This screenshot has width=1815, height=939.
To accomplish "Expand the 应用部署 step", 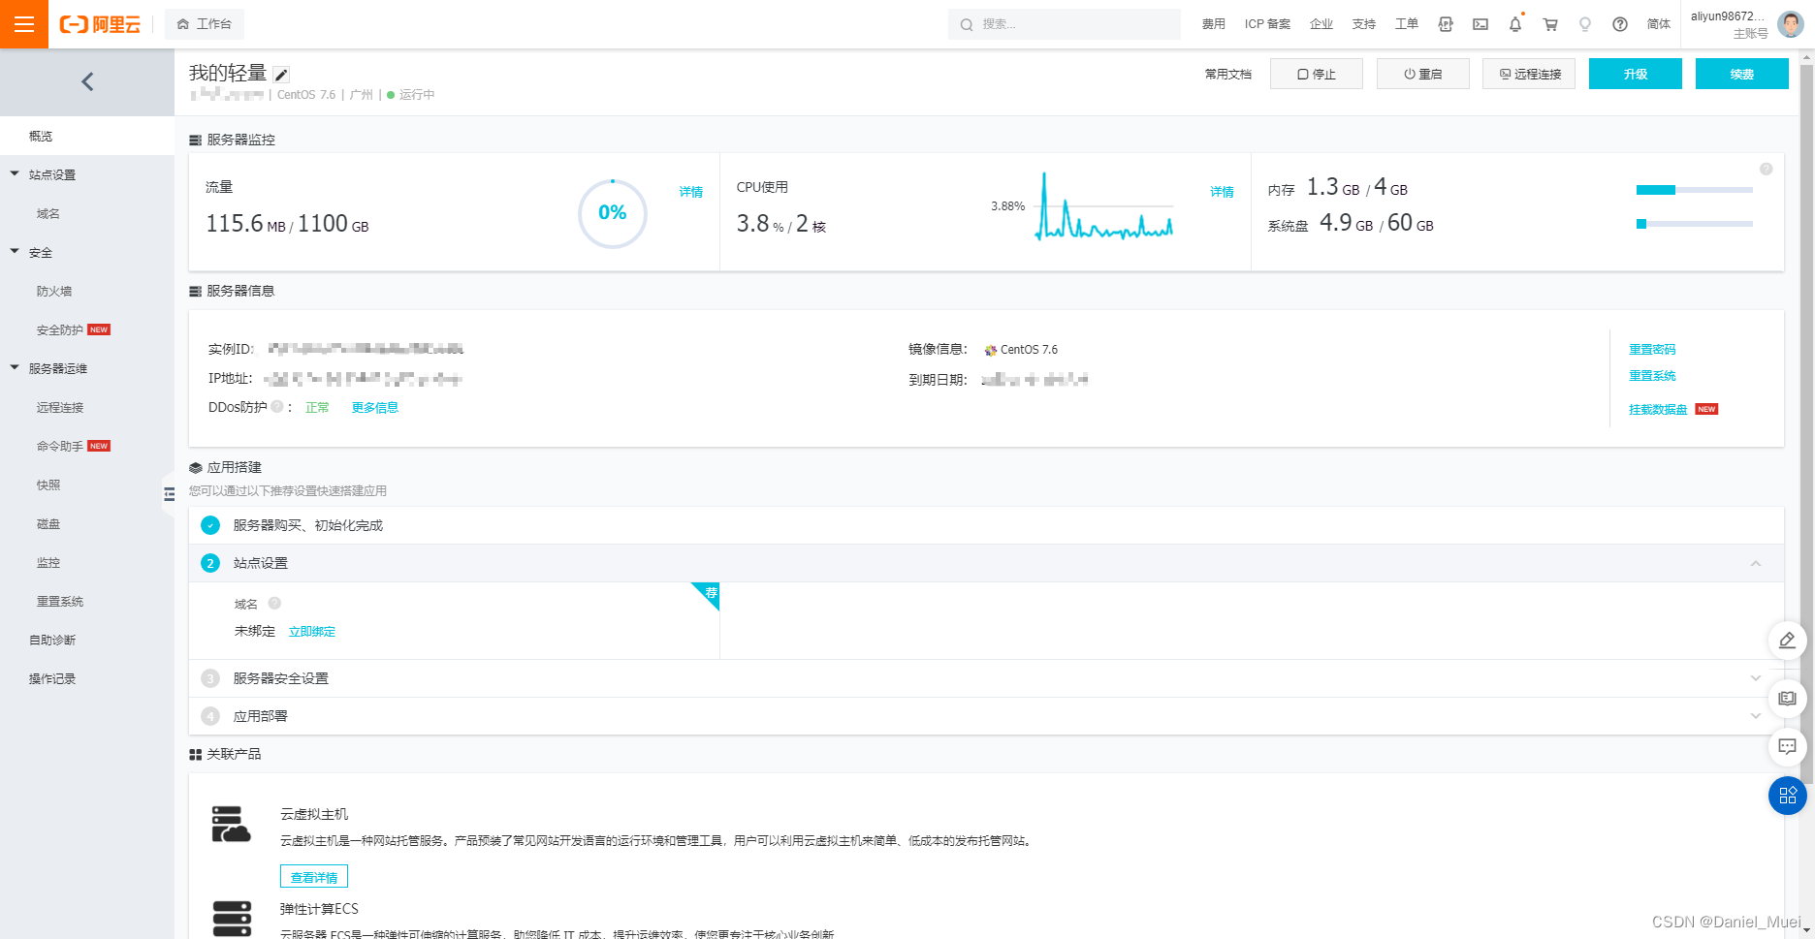I will coord(1756,716).
